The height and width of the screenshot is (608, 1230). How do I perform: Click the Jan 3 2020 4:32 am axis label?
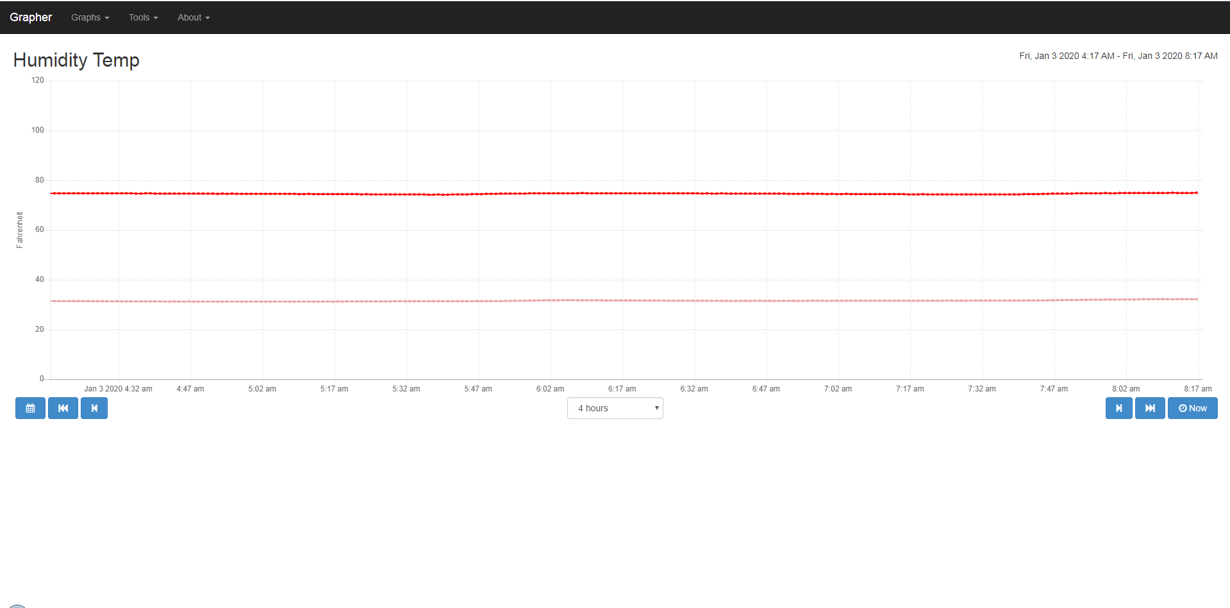click(118, 389)
